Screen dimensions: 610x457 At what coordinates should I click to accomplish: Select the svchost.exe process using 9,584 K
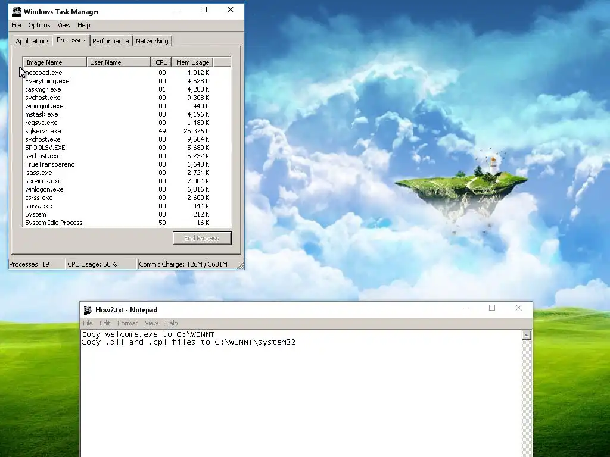tap(127, 139)
